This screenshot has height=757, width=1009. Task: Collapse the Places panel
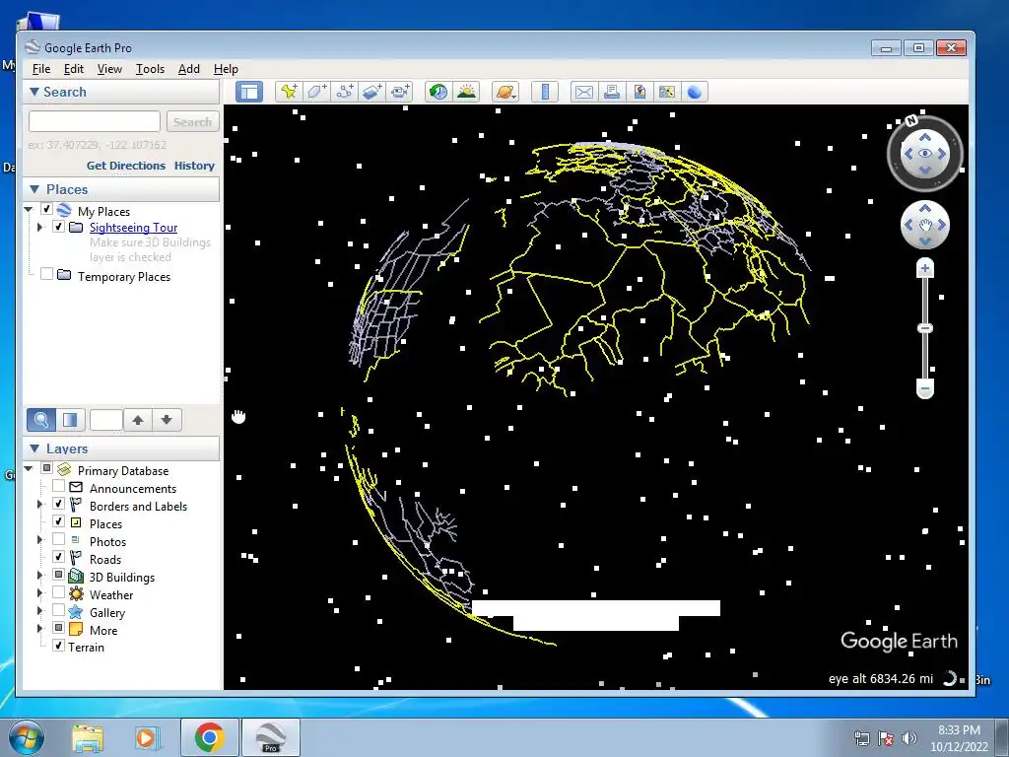[34, 189]
